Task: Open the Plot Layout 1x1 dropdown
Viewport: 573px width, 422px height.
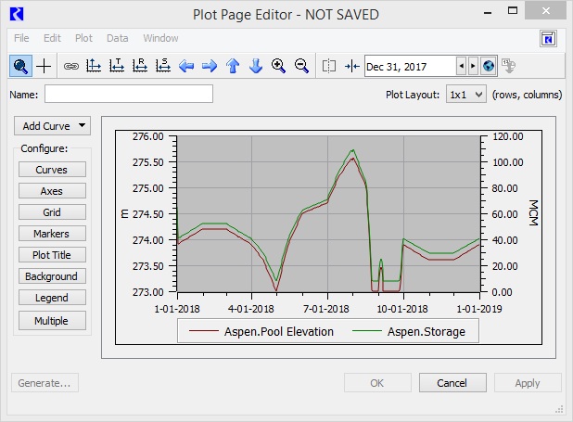Action: pos(465,95)
